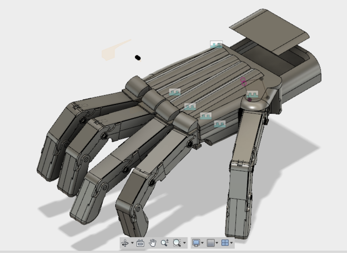Open the Viewports layout icon
This screenshot has height=253, width=347.
tap(225, 243)
